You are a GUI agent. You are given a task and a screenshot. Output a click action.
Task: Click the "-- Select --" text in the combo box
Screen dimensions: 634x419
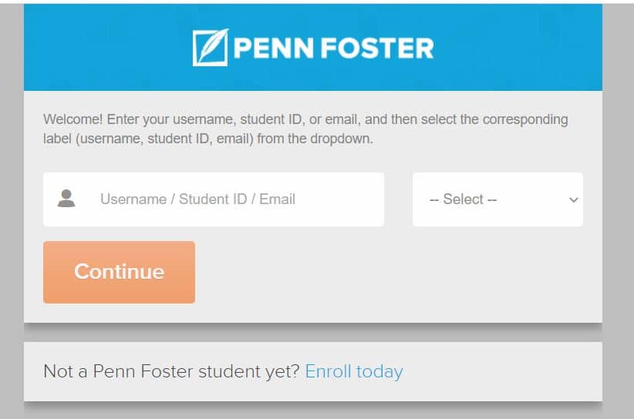coord(463,199)
